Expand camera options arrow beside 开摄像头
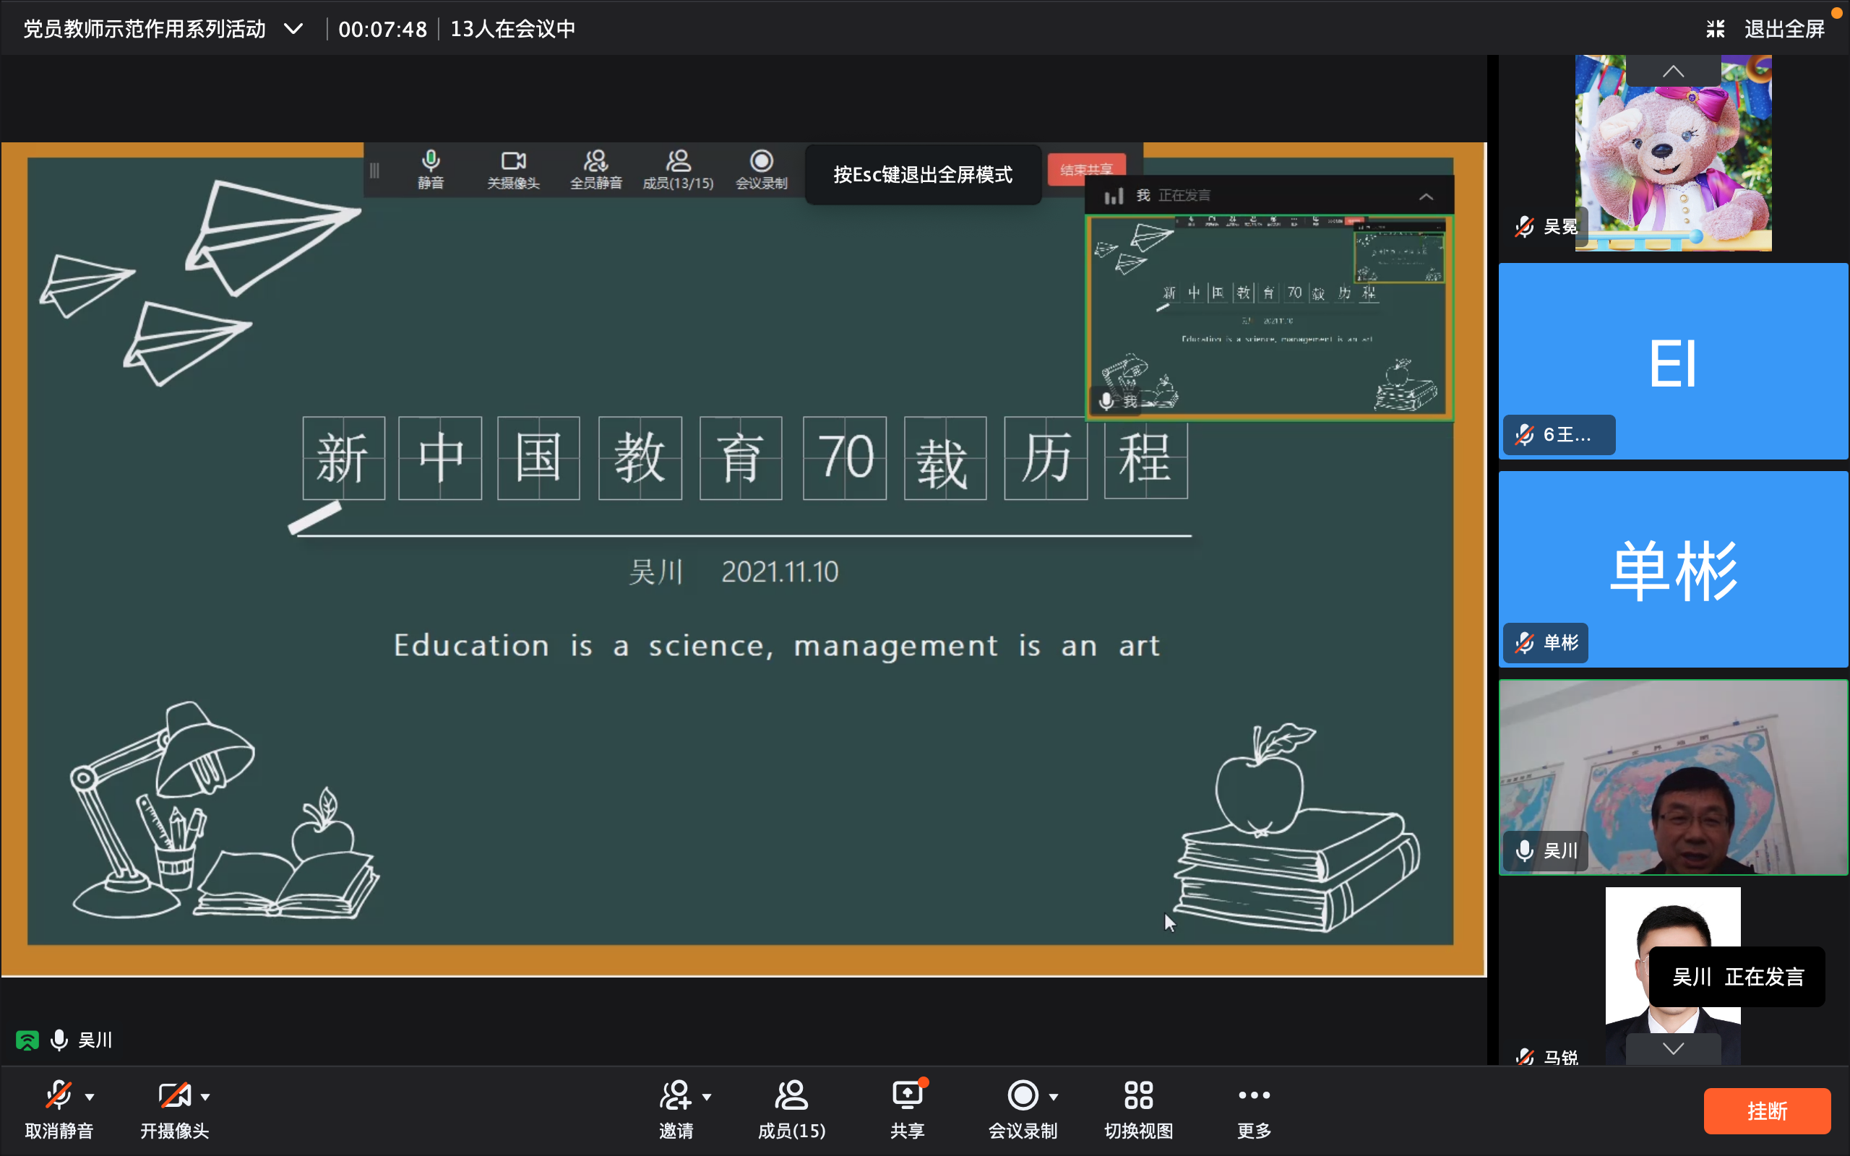1850x1156 pixels. point(206,1096)
